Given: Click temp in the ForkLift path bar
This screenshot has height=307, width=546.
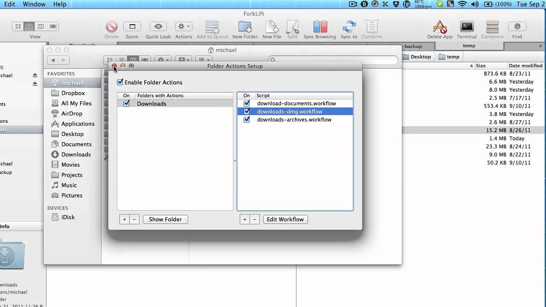Looking at the screenshot, I should [449, 57].
